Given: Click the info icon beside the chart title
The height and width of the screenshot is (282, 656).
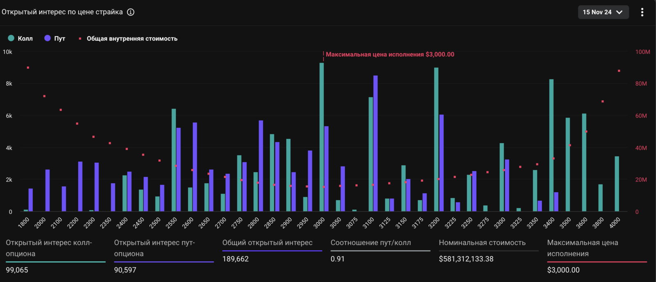Looking at the screenshot, I should 130,12.
